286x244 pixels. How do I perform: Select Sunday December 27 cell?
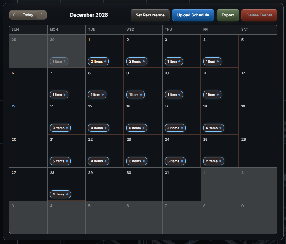[28, 184]
